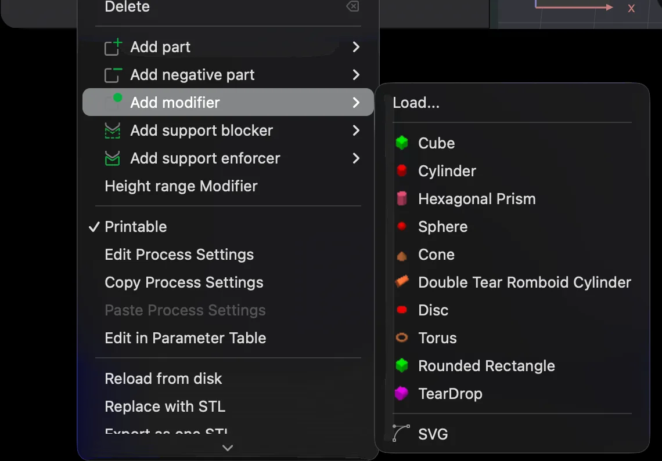Expand the Add part submenu arrow
The width and height of the screenshot is (662, 461).
(356, 47)
